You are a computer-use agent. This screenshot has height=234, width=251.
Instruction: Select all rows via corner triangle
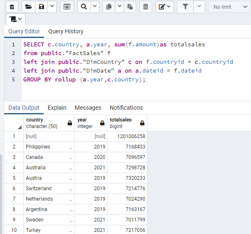[x=20, y=127]
